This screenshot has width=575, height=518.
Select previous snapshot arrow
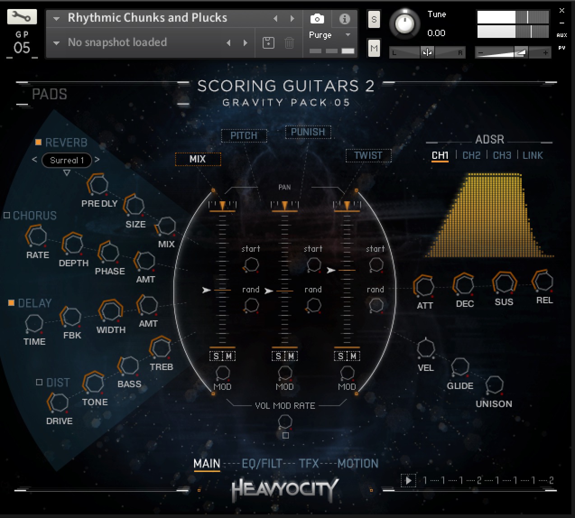coord(229,43)
